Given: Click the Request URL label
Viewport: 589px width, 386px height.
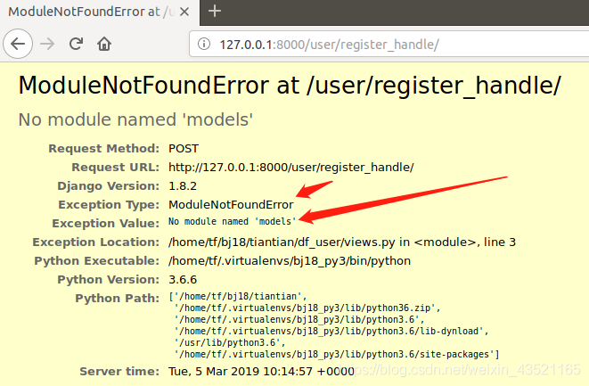Looking at the screenshot, I should pos(116,168).
